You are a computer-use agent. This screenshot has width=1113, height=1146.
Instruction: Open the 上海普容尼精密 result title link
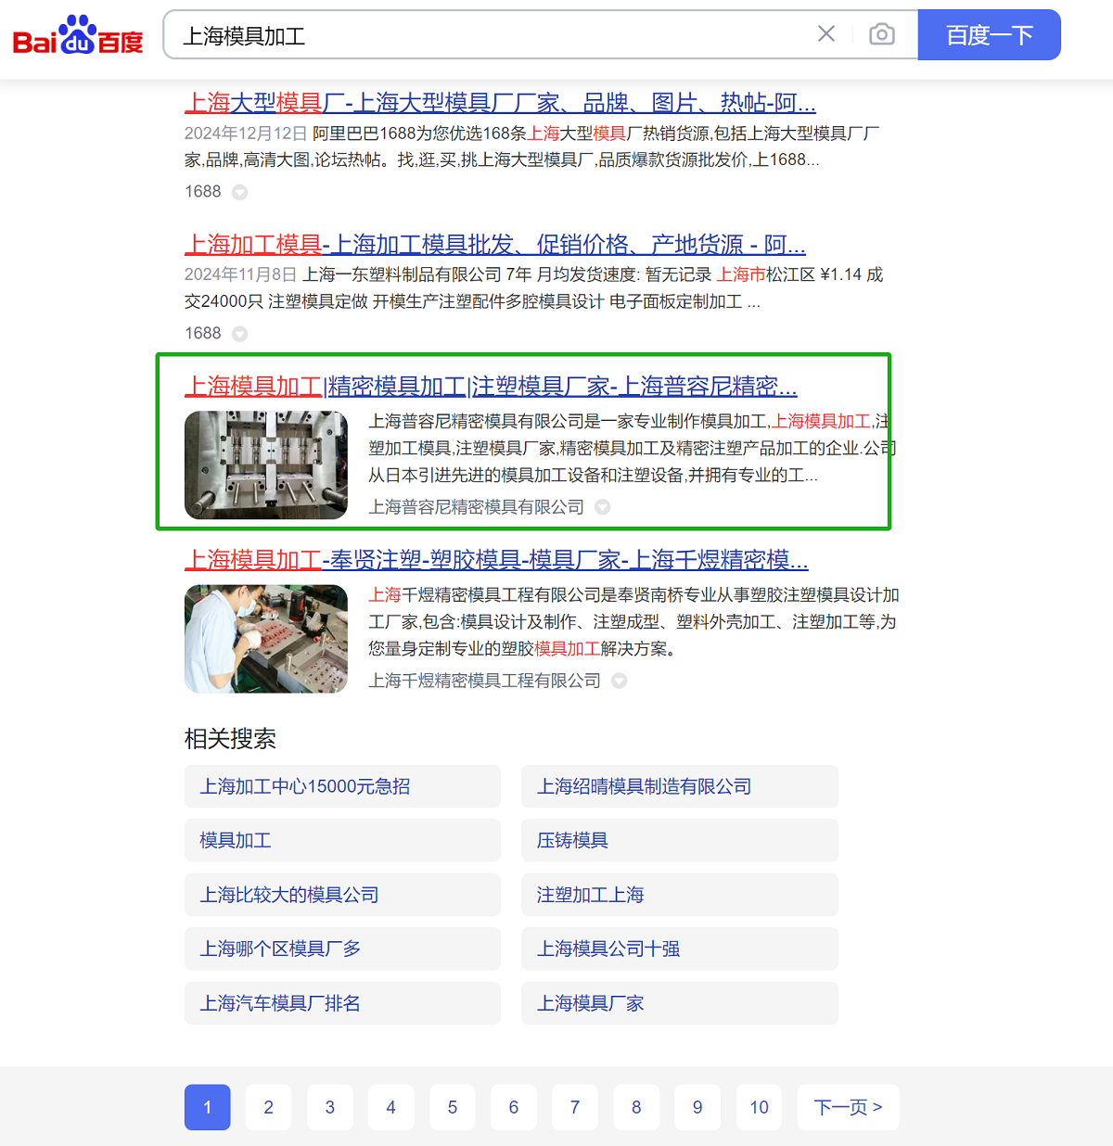coord(491,386)
